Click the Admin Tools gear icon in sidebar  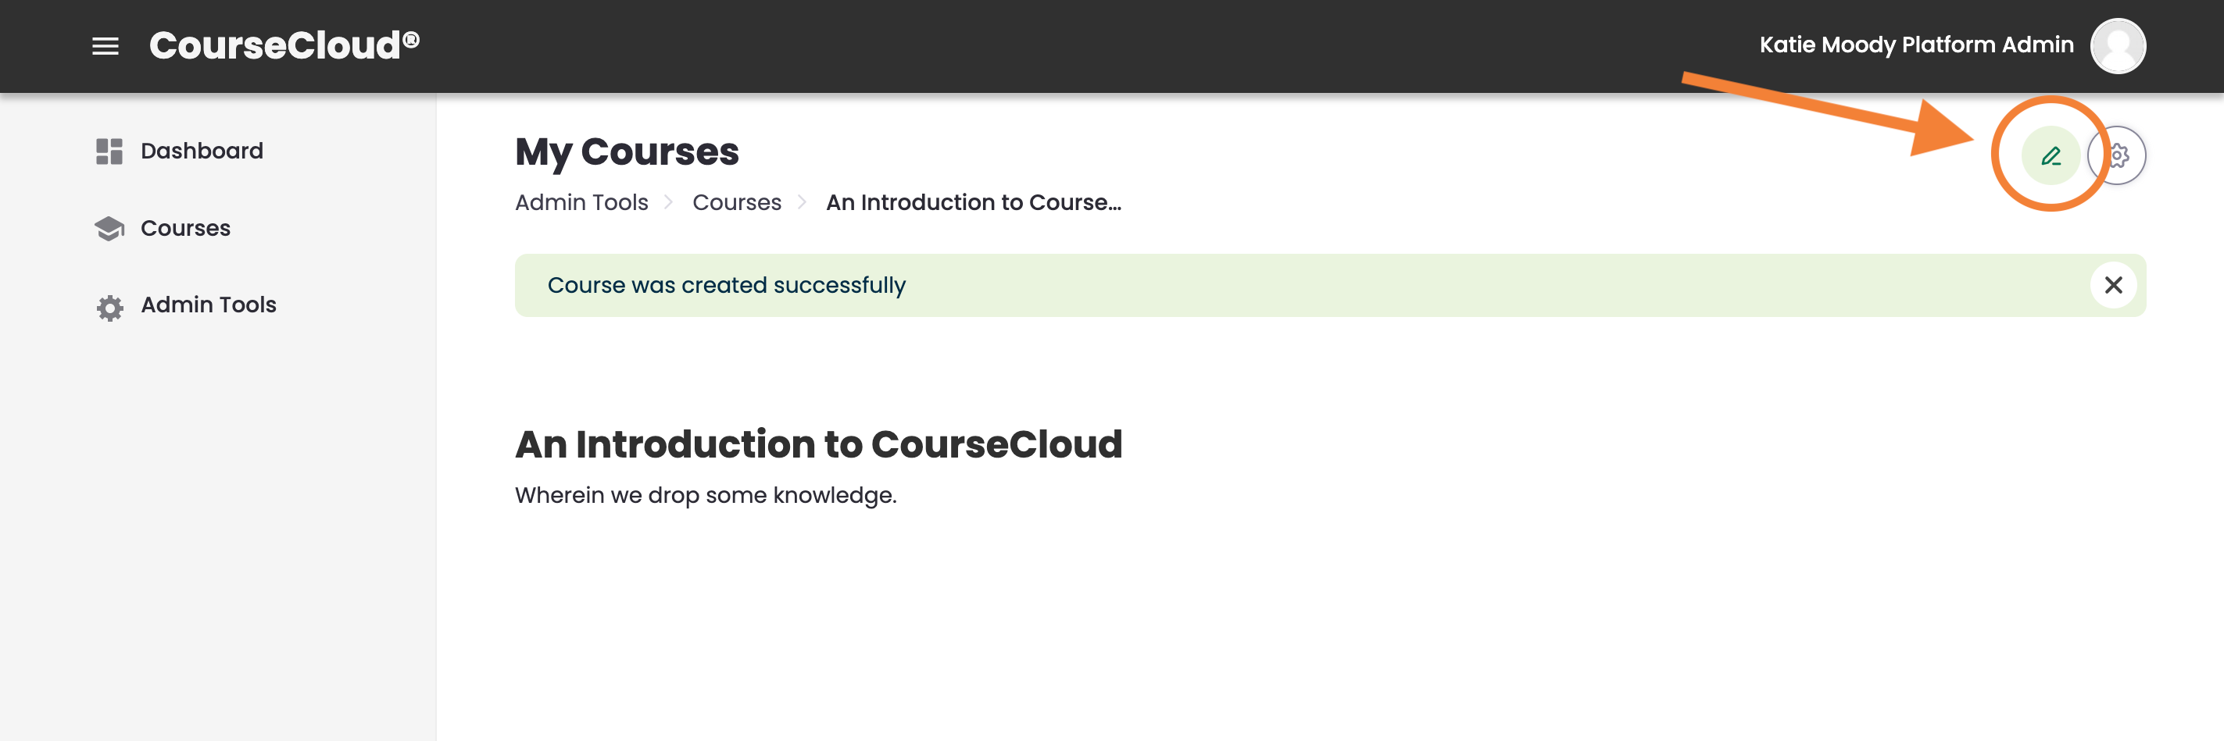click(108, 305)
